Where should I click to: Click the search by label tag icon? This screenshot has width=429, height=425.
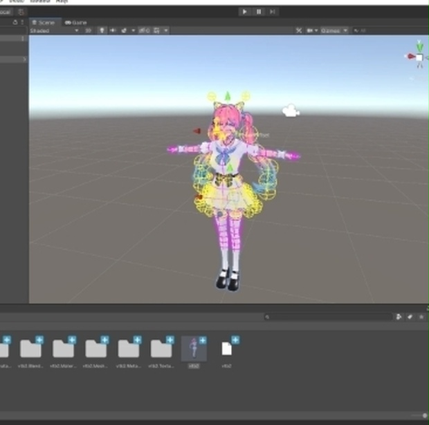(410, 317)
